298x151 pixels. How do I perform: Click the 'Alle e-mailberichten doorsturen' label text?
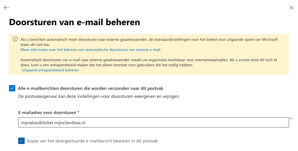(90, 88)
